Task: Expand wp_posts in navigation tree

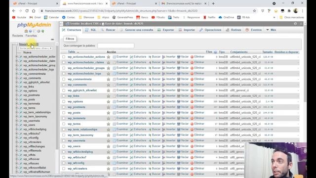Action: click(x=17, y=99)
